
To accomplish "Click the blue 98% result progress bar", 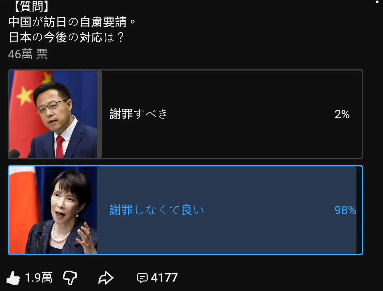I will pyautogui.click(x=226, y=210).
